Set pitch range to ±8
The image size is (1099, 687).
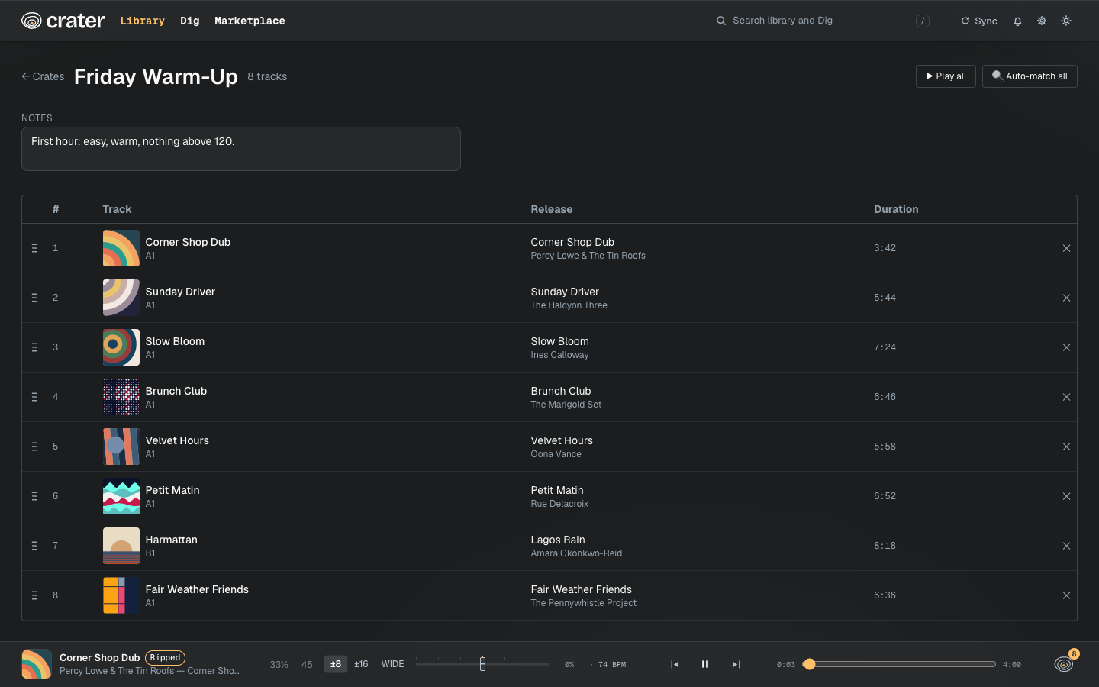[335, 664]
